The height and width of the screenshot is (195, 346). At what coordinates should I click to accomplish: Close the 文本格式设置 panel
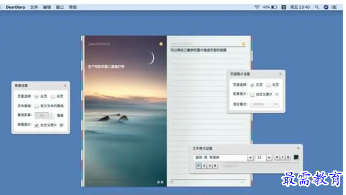[298, 148]
